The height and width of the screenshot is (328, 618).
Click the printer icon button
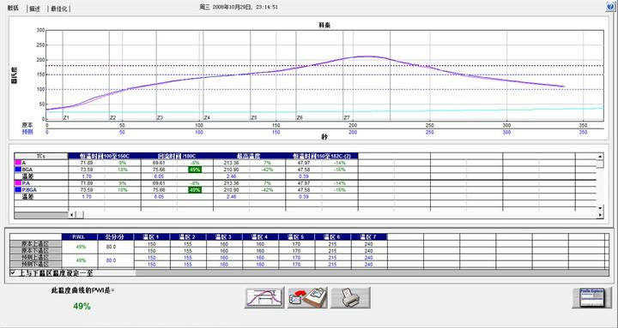pyautogui.click(x=350, y=298)
